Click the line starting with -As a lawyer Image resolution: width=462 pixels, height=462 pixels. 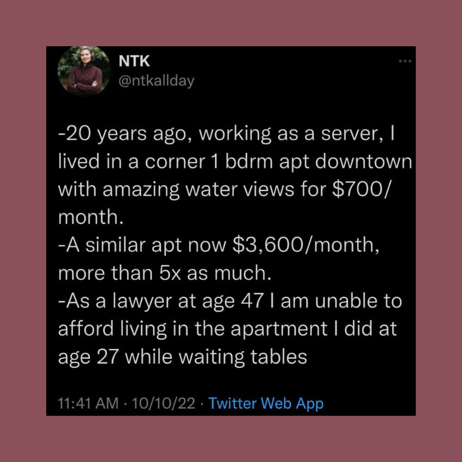pyautogui.click(x=228, y=301)
